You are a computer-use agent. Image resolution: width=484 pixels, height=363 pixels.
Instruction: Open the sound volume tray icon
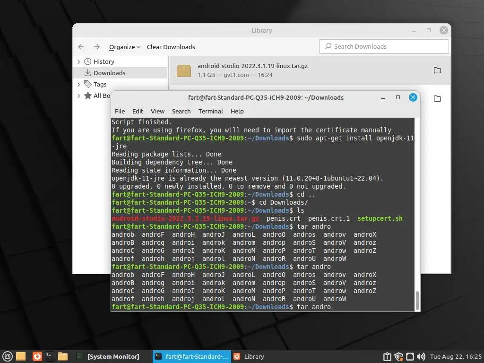[x=421, y=357]
